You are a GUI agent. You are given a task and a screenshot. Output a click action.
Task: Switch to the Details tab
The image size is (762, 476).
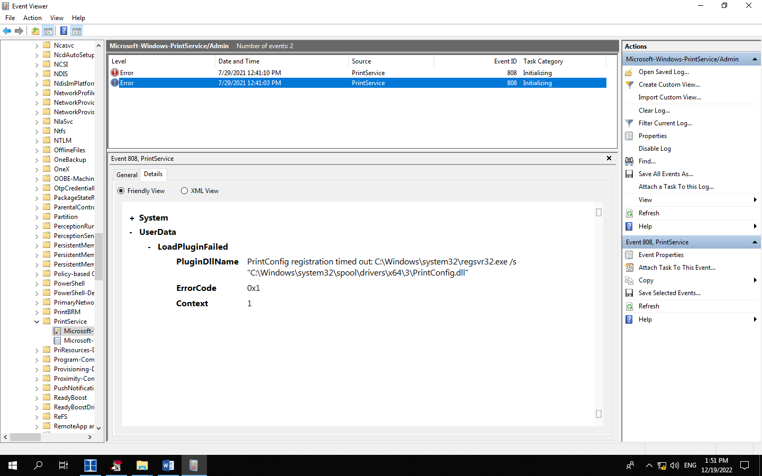[x=153, y=174]
